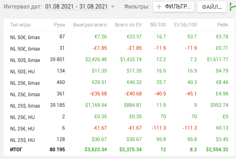Viewport: 236px width, 159px height.
Task: Select the NL 25£, 6max row
Action: [119, 94]
